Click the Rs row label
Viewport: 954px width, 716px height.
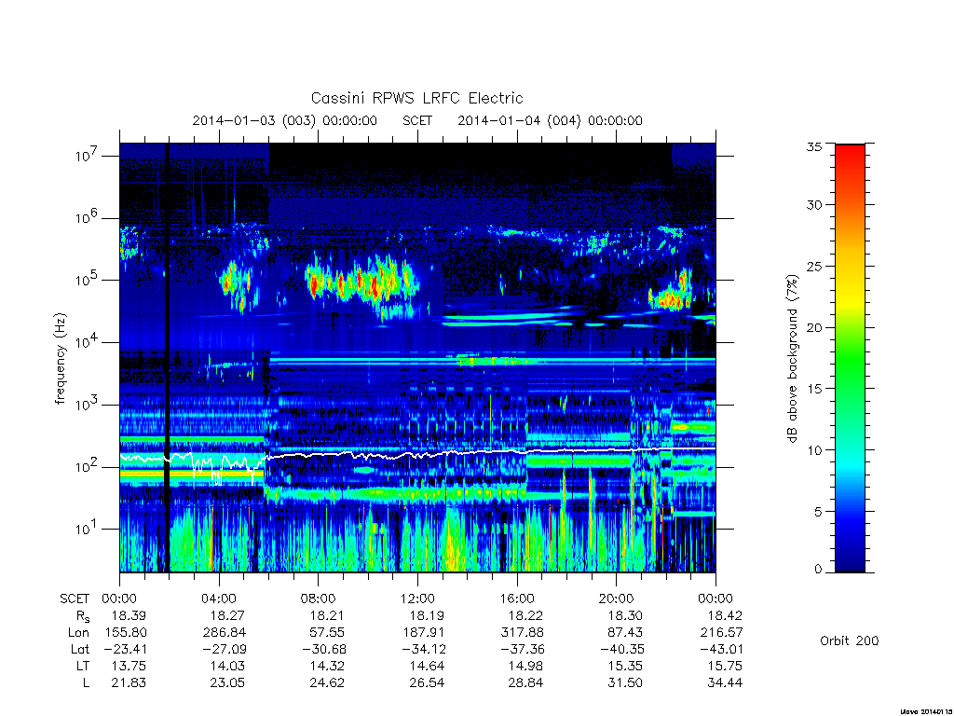click(83, 616)
